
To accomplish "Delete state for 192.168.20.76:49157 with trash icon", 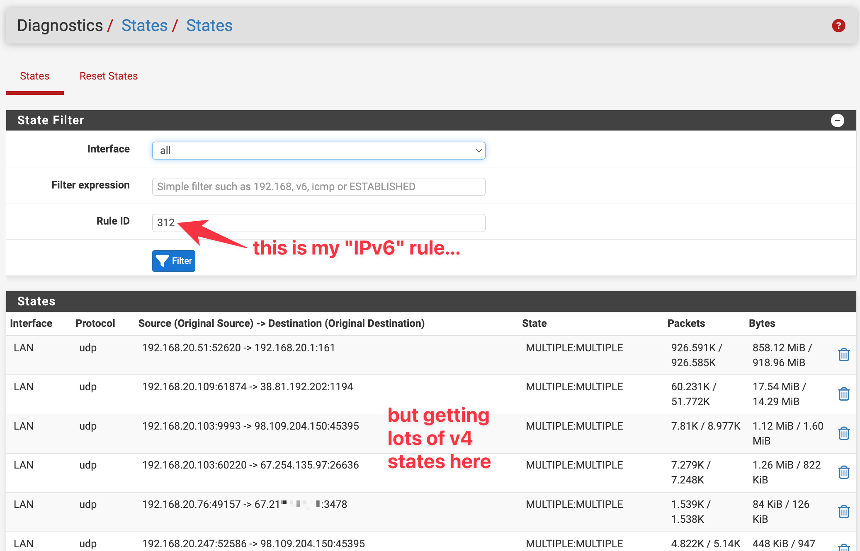I will 843,512.
